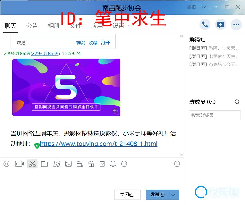The height and width of the screenshot is (205, 245).
Task: Click 转发 to forward the shared item
Action: pyautogui.click(x=81, y=43)
